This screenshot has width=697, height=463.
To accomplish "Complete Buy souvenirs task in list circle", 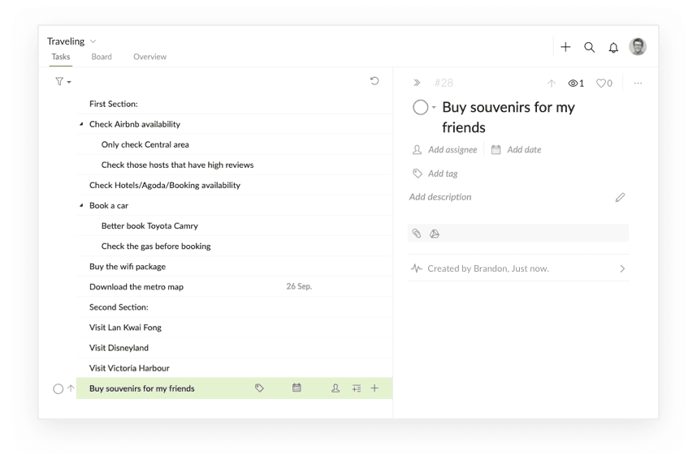I will 58,389.
